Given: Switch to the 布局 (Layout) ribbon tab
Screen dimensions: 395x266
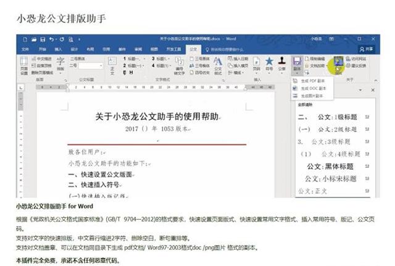Looking at the screenshot, I should pos(90,49).
